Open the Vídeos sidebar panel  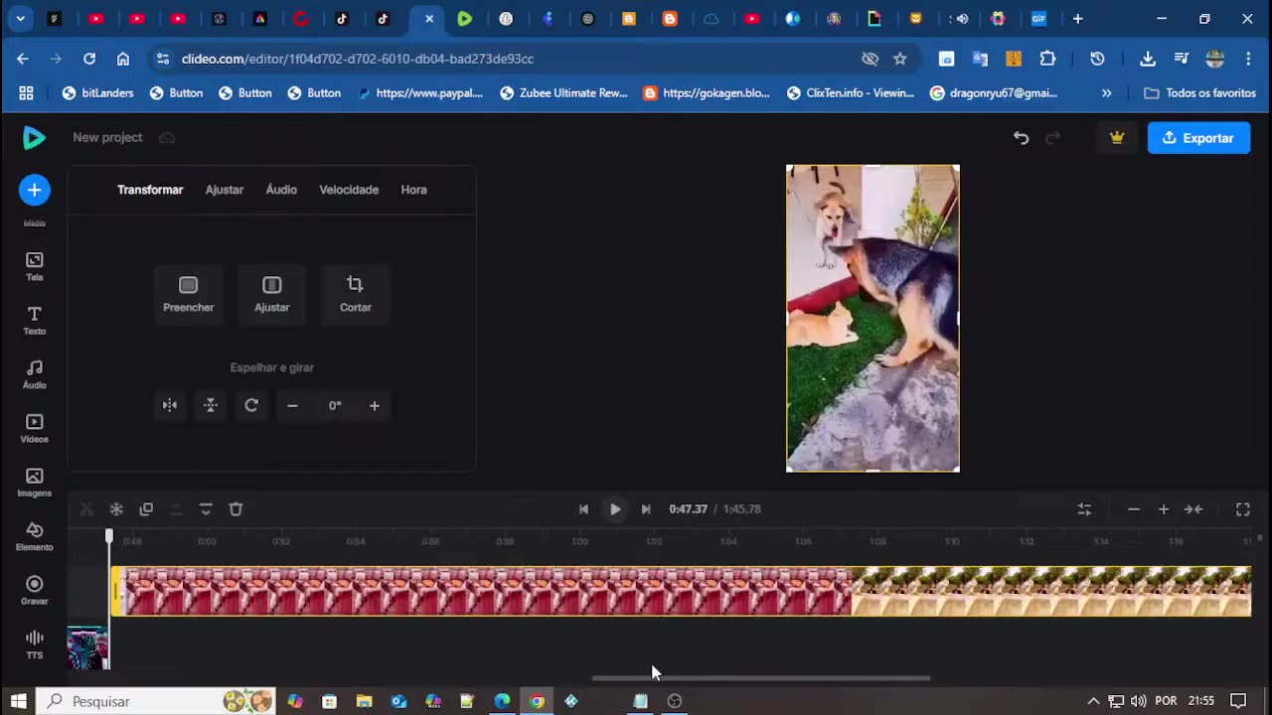pyautogui.click(x=34, y=428)
